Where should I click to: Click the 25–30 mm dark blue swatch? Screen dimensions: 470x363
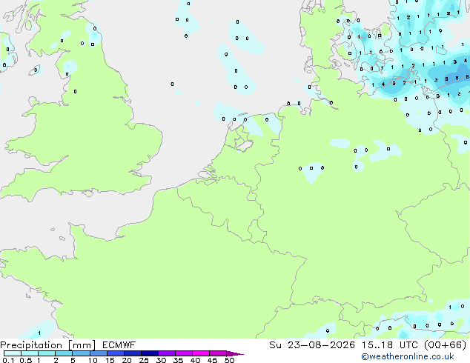(x=149, y=353)
